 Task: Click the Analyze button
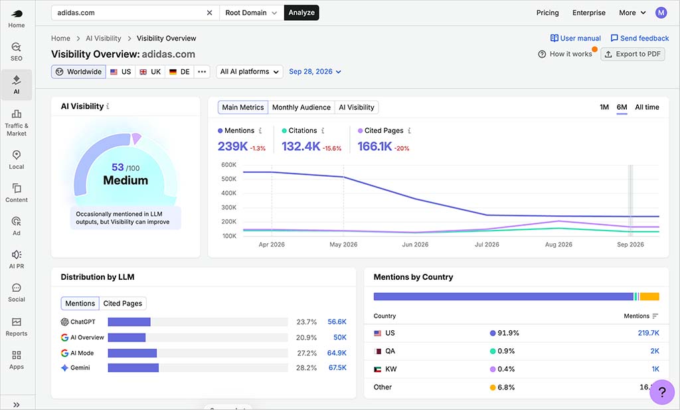tap(301, 13)
